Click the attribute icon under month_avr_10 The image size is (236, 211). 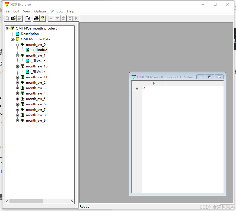click(28, 72)
